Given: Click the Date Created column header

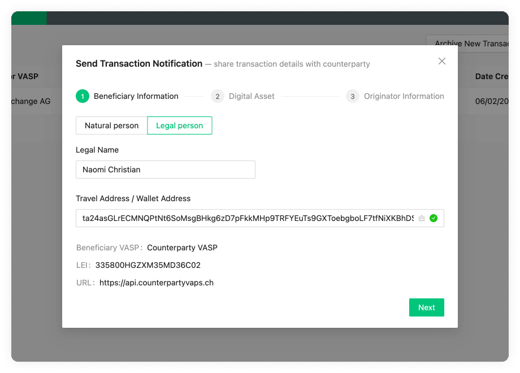Looking at the screenshot, I should 491,76.
